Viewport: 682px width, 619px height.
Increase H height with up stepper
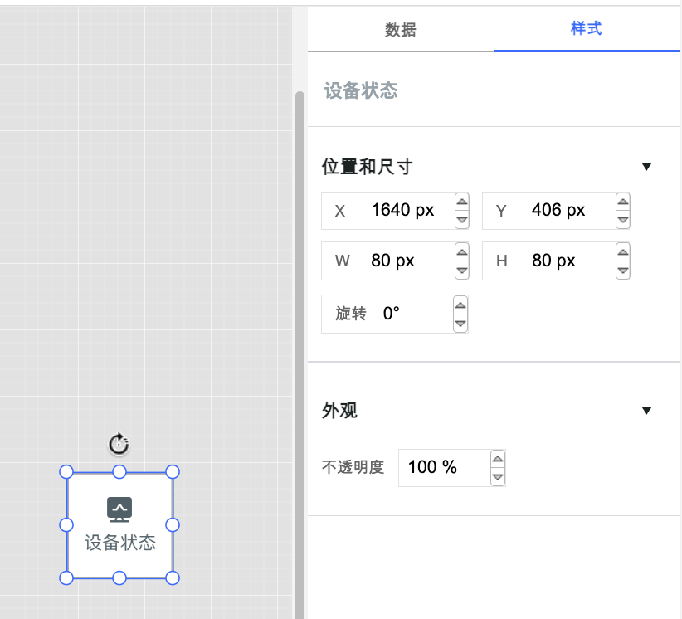point(623,252)
